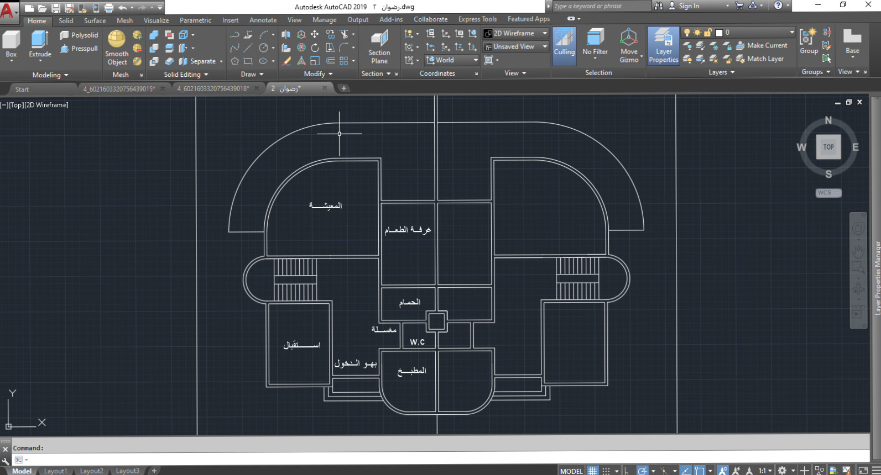
Task: Toggle Ortho mode in status bar
Action: click(627, 471)
